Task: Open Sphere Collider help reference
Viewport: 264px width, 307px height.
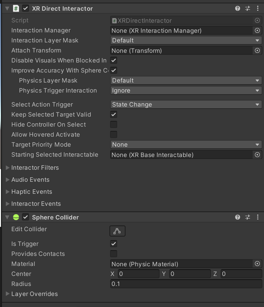Action: click(238, 217)
